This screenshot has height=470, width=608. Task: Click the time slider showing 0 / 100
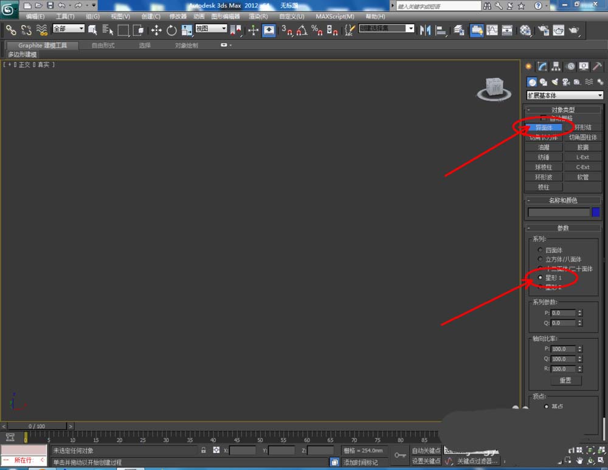click(x=37, y=426)
